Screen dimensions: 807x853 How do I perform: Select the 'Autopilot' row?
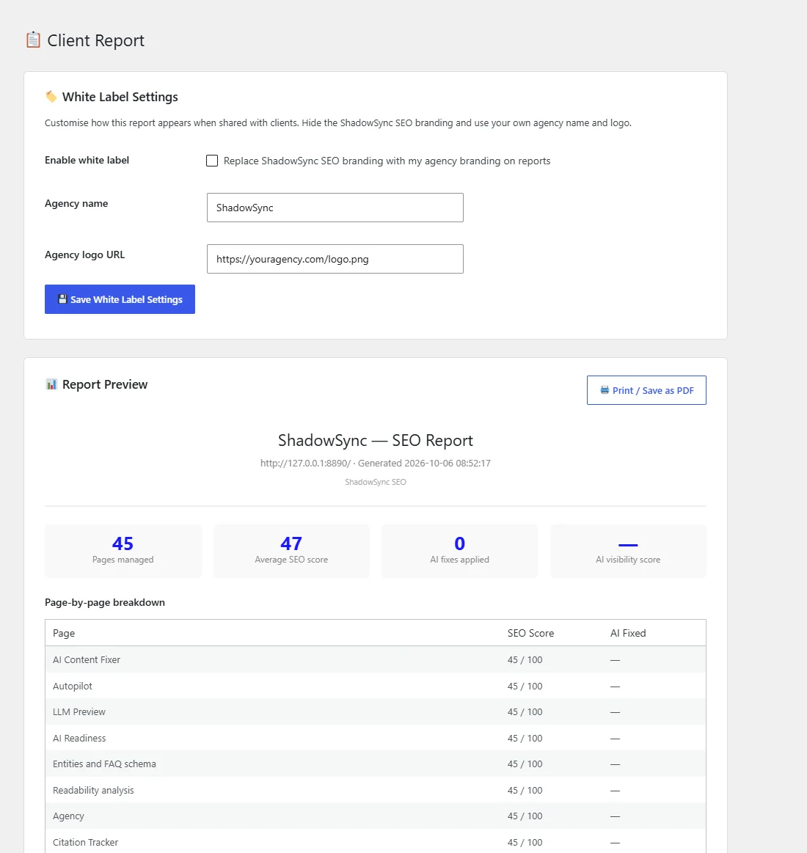pos(376,686)
